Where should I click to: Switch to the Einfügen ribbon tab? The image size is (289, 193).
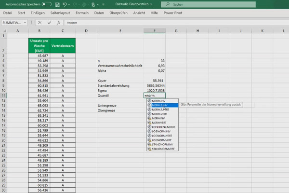tap(38, 13)
